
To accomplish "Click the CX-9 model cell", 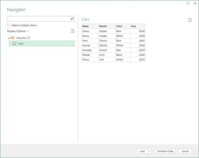I will (x=107, y=55).
